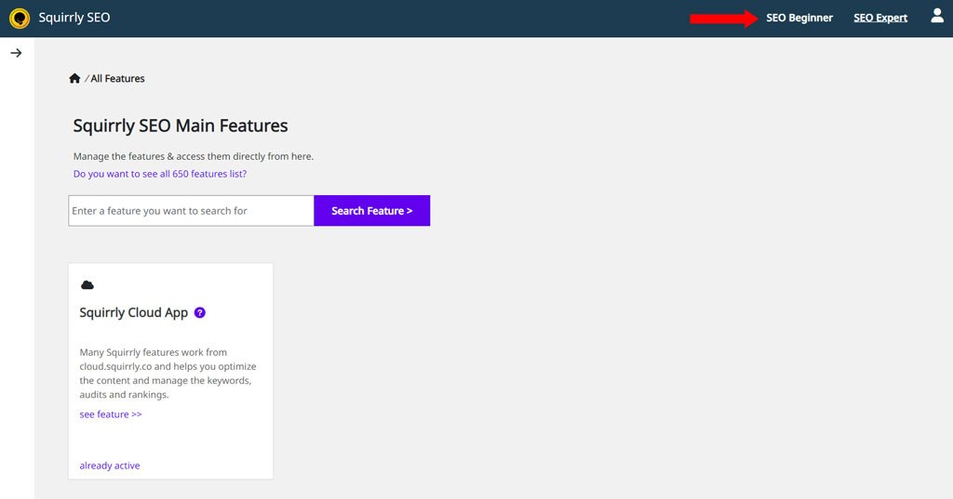This screenshot has width=953, height=499.
Task: Click the 'Manage the features & access them' text
Action: 194,156
